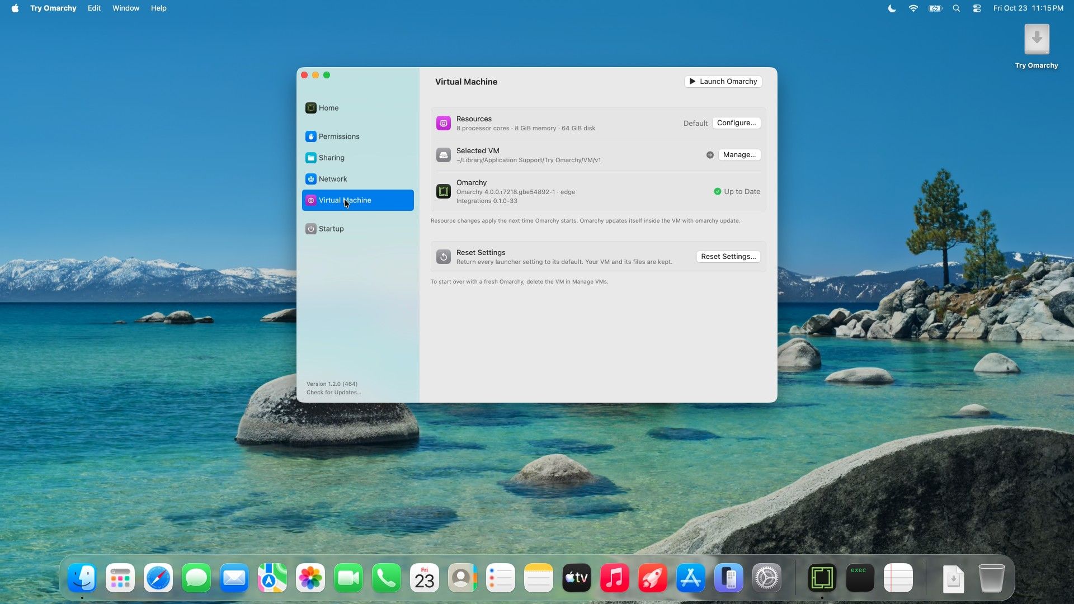Open Safari from the Dock
Viewport: 1074px width, 604px height.
[158, 578]
